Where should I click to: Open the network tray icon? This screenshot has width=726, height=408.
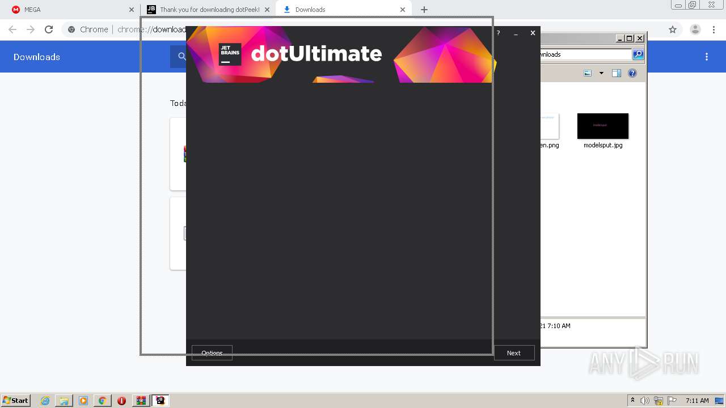point(659,401)
